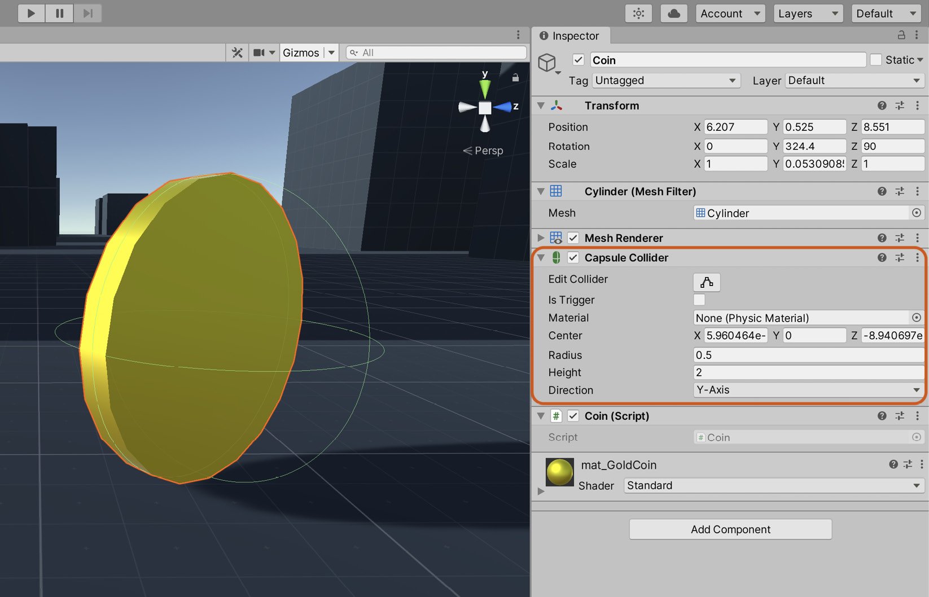Screen dimensions: 929x597
Task: Toggle the Coin object active checkbox
Action: [579, 60]
